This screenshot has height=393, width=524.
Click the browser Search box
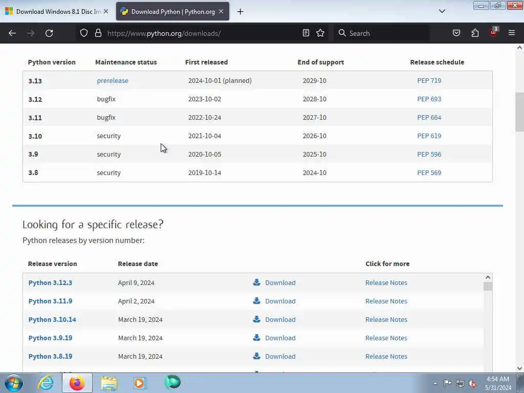coord(382,33)
